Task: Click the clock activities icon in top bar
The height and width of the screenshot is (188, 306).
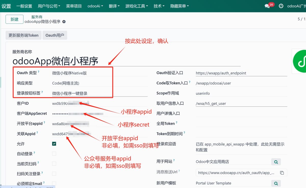Action: point(281,6)
